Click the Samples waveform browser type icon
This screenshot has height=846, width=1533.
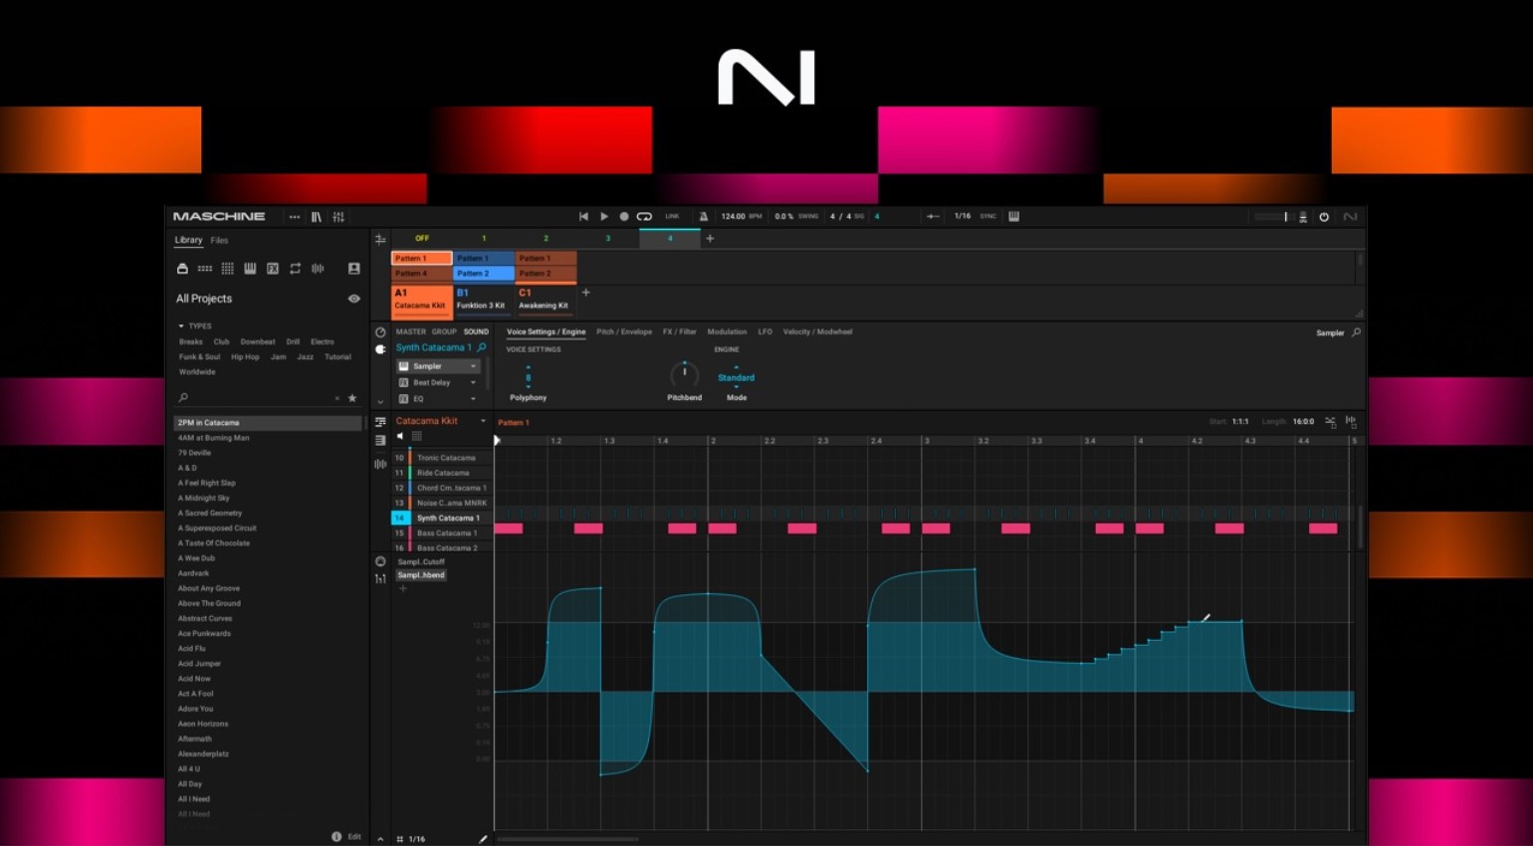318,269
